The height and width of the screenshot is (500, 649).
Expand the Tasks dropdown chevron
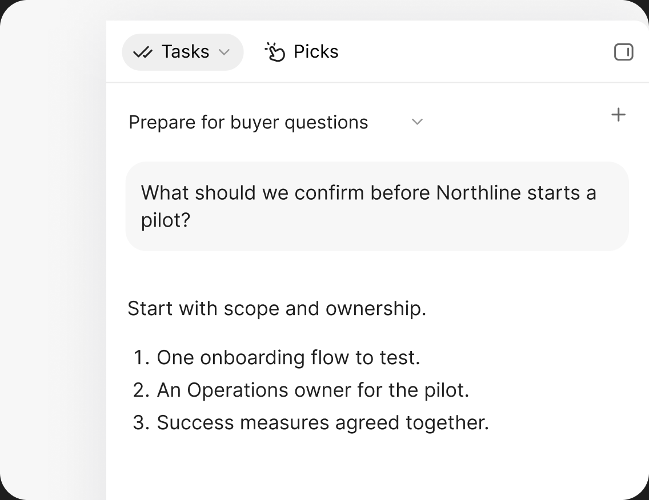[x=224, y=52]
